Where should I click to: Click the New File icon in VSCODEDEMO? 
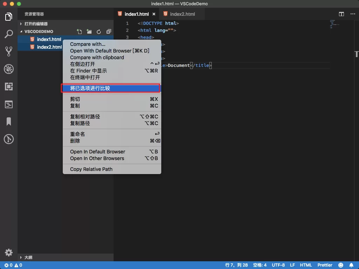pyautogui.click(x=79, y=32)
